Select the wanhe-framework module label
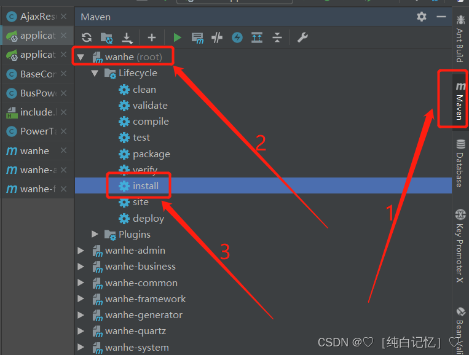Image resolution: width=469 pixels, height=355 pixels. (145, 299)
